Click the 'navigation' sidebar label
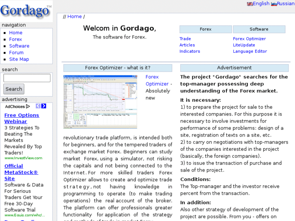Viewport: 295px width, 221px height. 14,25
